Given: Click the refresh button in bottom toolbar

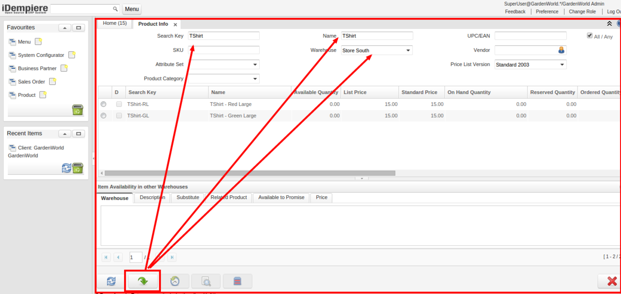Looking at the screenshot, I should pyautogui.click(x=111, y=281).
